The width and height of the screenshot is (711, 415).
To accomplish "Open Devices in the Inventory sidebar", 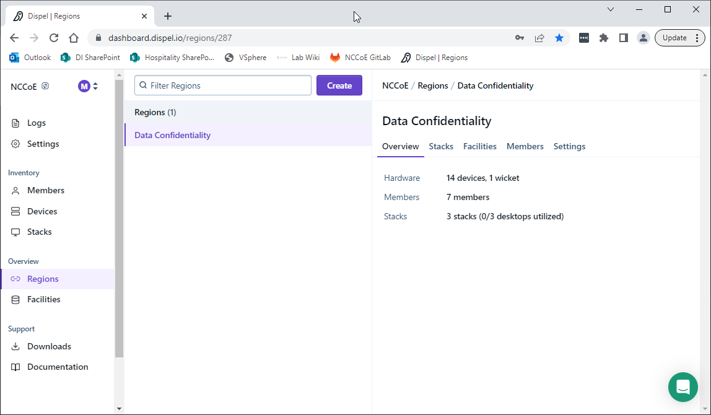I will pos(42,211).
